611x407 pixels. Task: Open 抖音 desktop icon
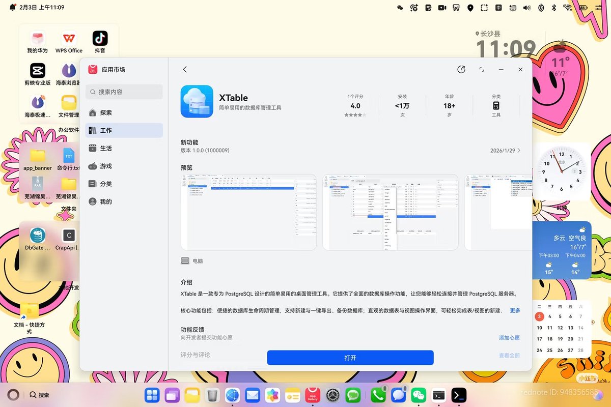pyautogui.click(x=100, y=43)
